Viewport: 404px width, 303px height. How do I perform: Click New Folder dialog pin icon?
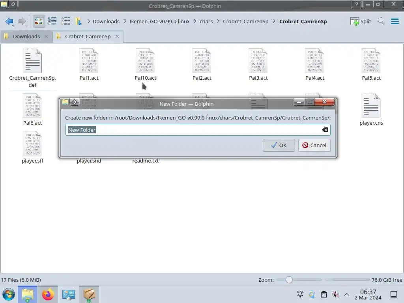(74, 102)
